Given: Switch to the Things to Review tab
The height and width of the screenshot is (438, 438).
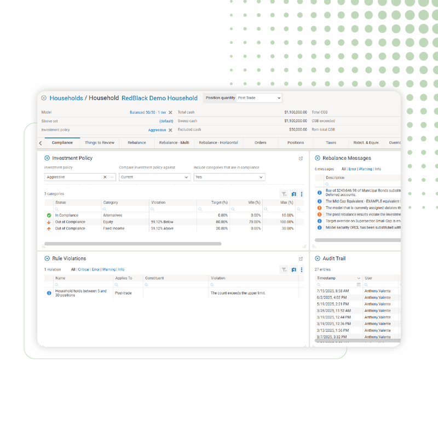Looking at the screenshot, I should tap(100, 142).
